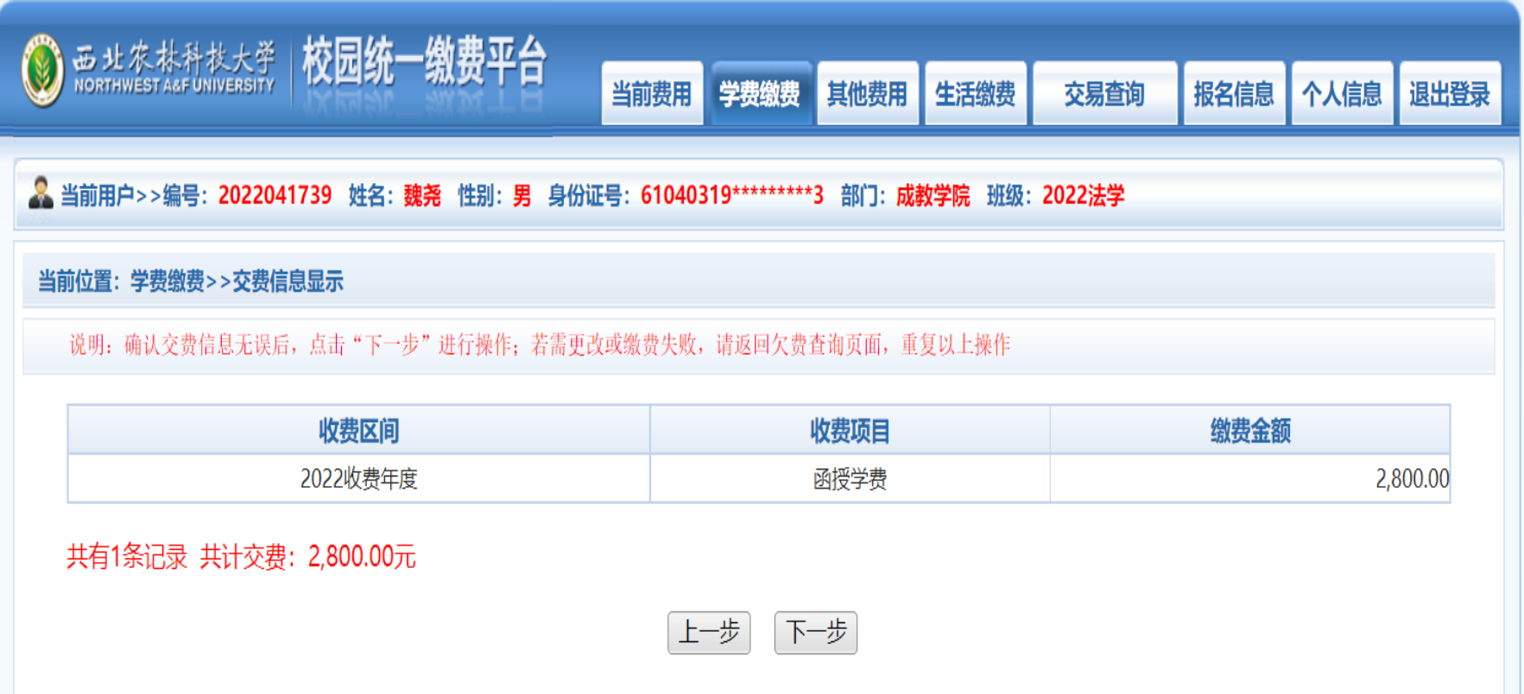Viewport: 1524px width, 694px height.
Task: Click the current user avatar icon
Action: [41, 193]
